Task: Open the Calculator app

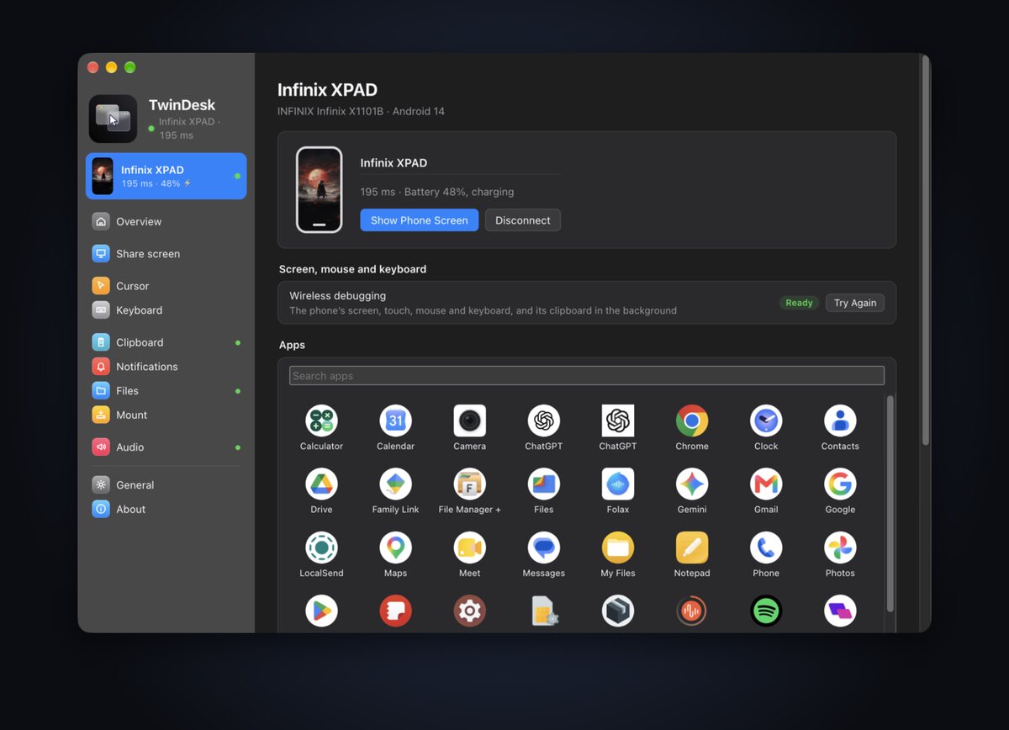Action: click(321, 421)
